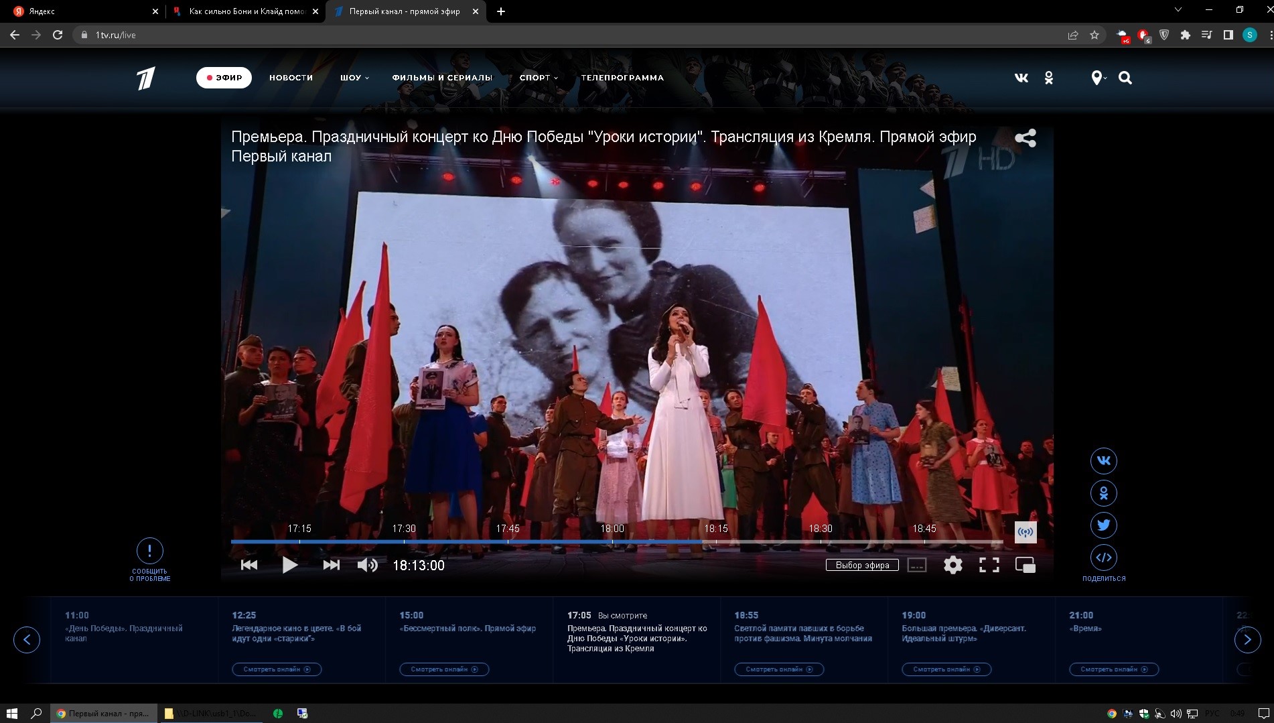Expand the location selector pin dropdown
This screenshot has width=1274, height=723.
tap(1098, 78)
